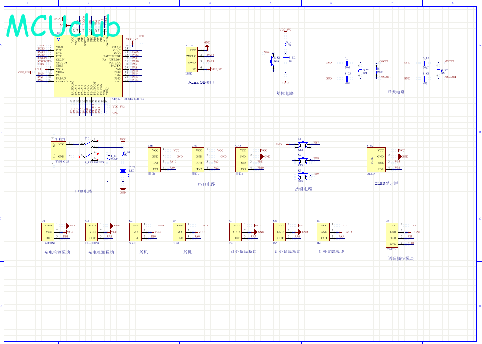Image resolution: width=482 pixels, height=344 pixels.
Task: Select the OLED display module S_U2
Action: tap(376, 160)
